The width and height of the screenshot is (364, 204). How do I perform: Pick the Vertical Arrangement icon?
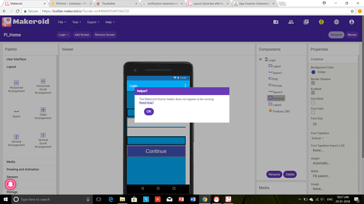pos(16,137)
